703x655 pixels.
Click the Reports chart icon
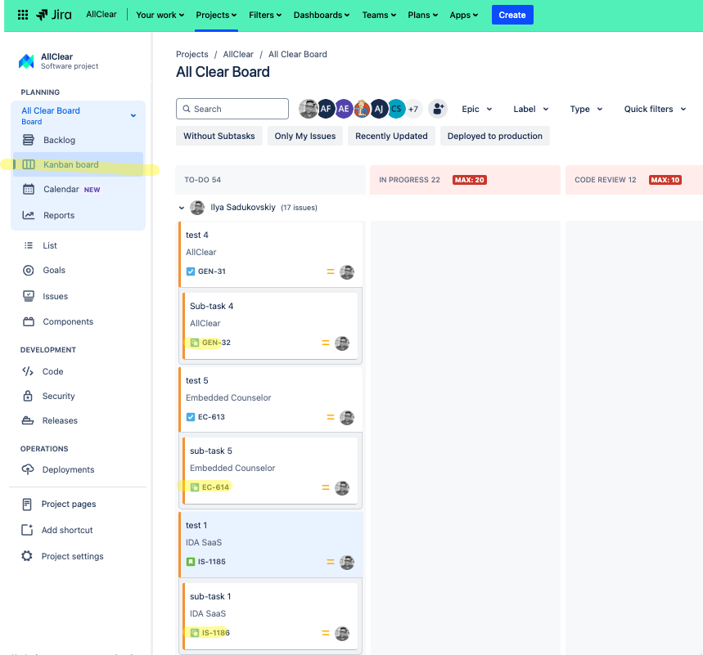coord(28,213)
